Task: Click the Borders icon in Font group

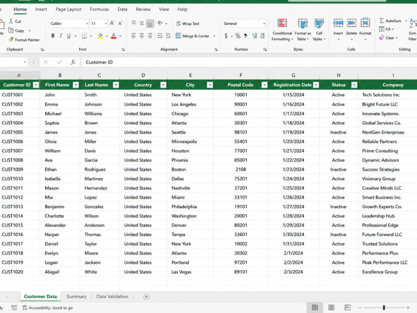Action: 84,35
